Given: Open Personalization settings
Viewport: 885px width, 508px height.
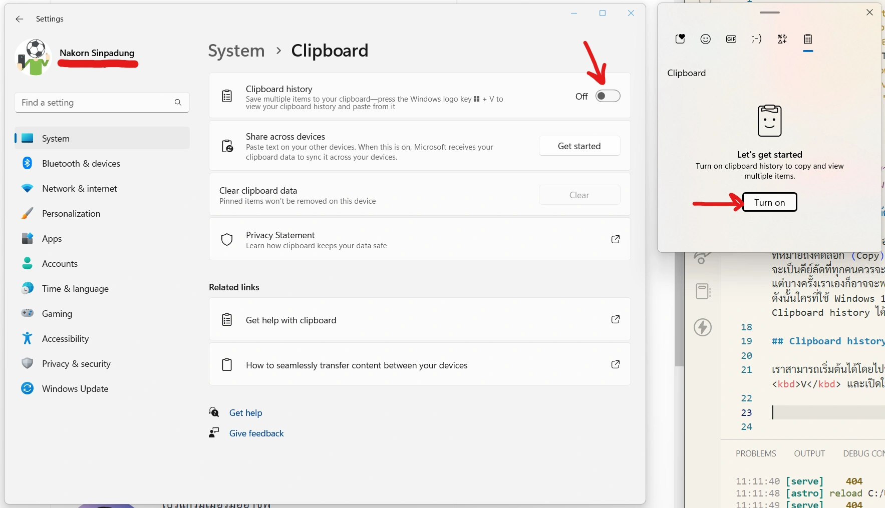Looking at the screenshot, I should (x=102, y=214).
